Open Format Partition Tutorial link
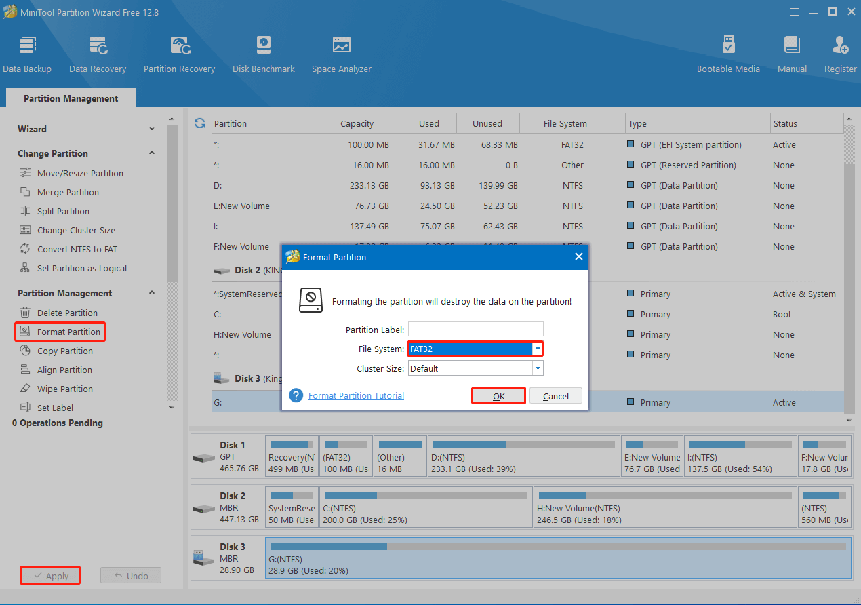 click(x=356, y=395)
